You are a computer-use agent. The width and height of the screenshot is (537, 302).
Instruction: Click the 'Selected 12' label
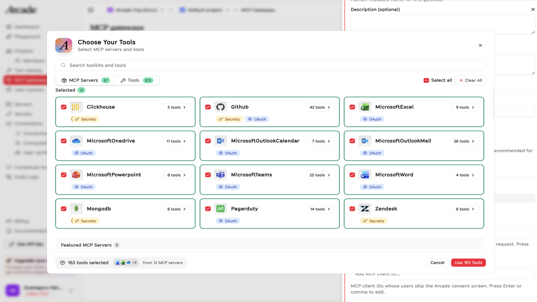tap(70, 90)
